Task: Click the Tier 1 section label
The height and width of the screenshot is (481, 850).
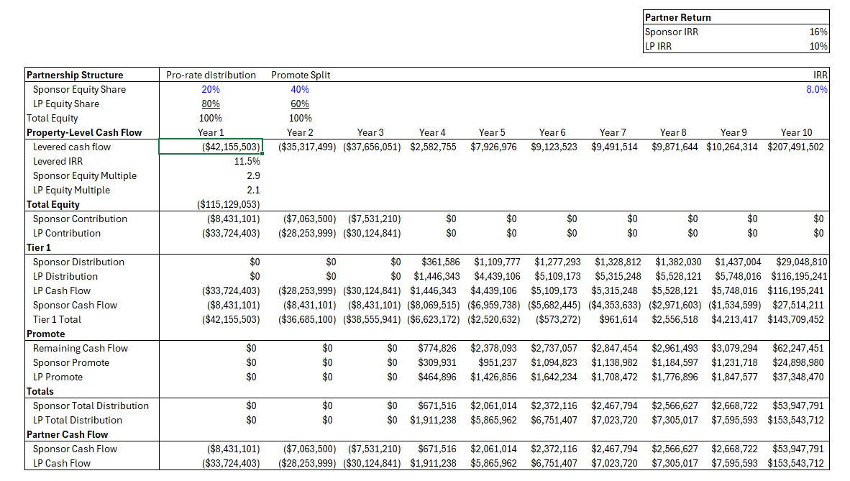Action: 39,248
